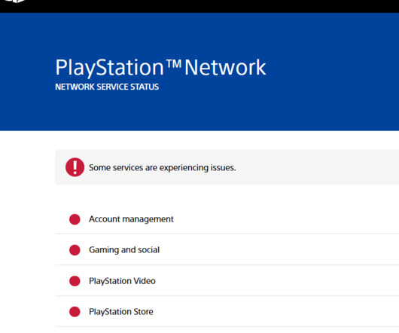Click Gaming and social red status dot

click(x=75, y=250)
